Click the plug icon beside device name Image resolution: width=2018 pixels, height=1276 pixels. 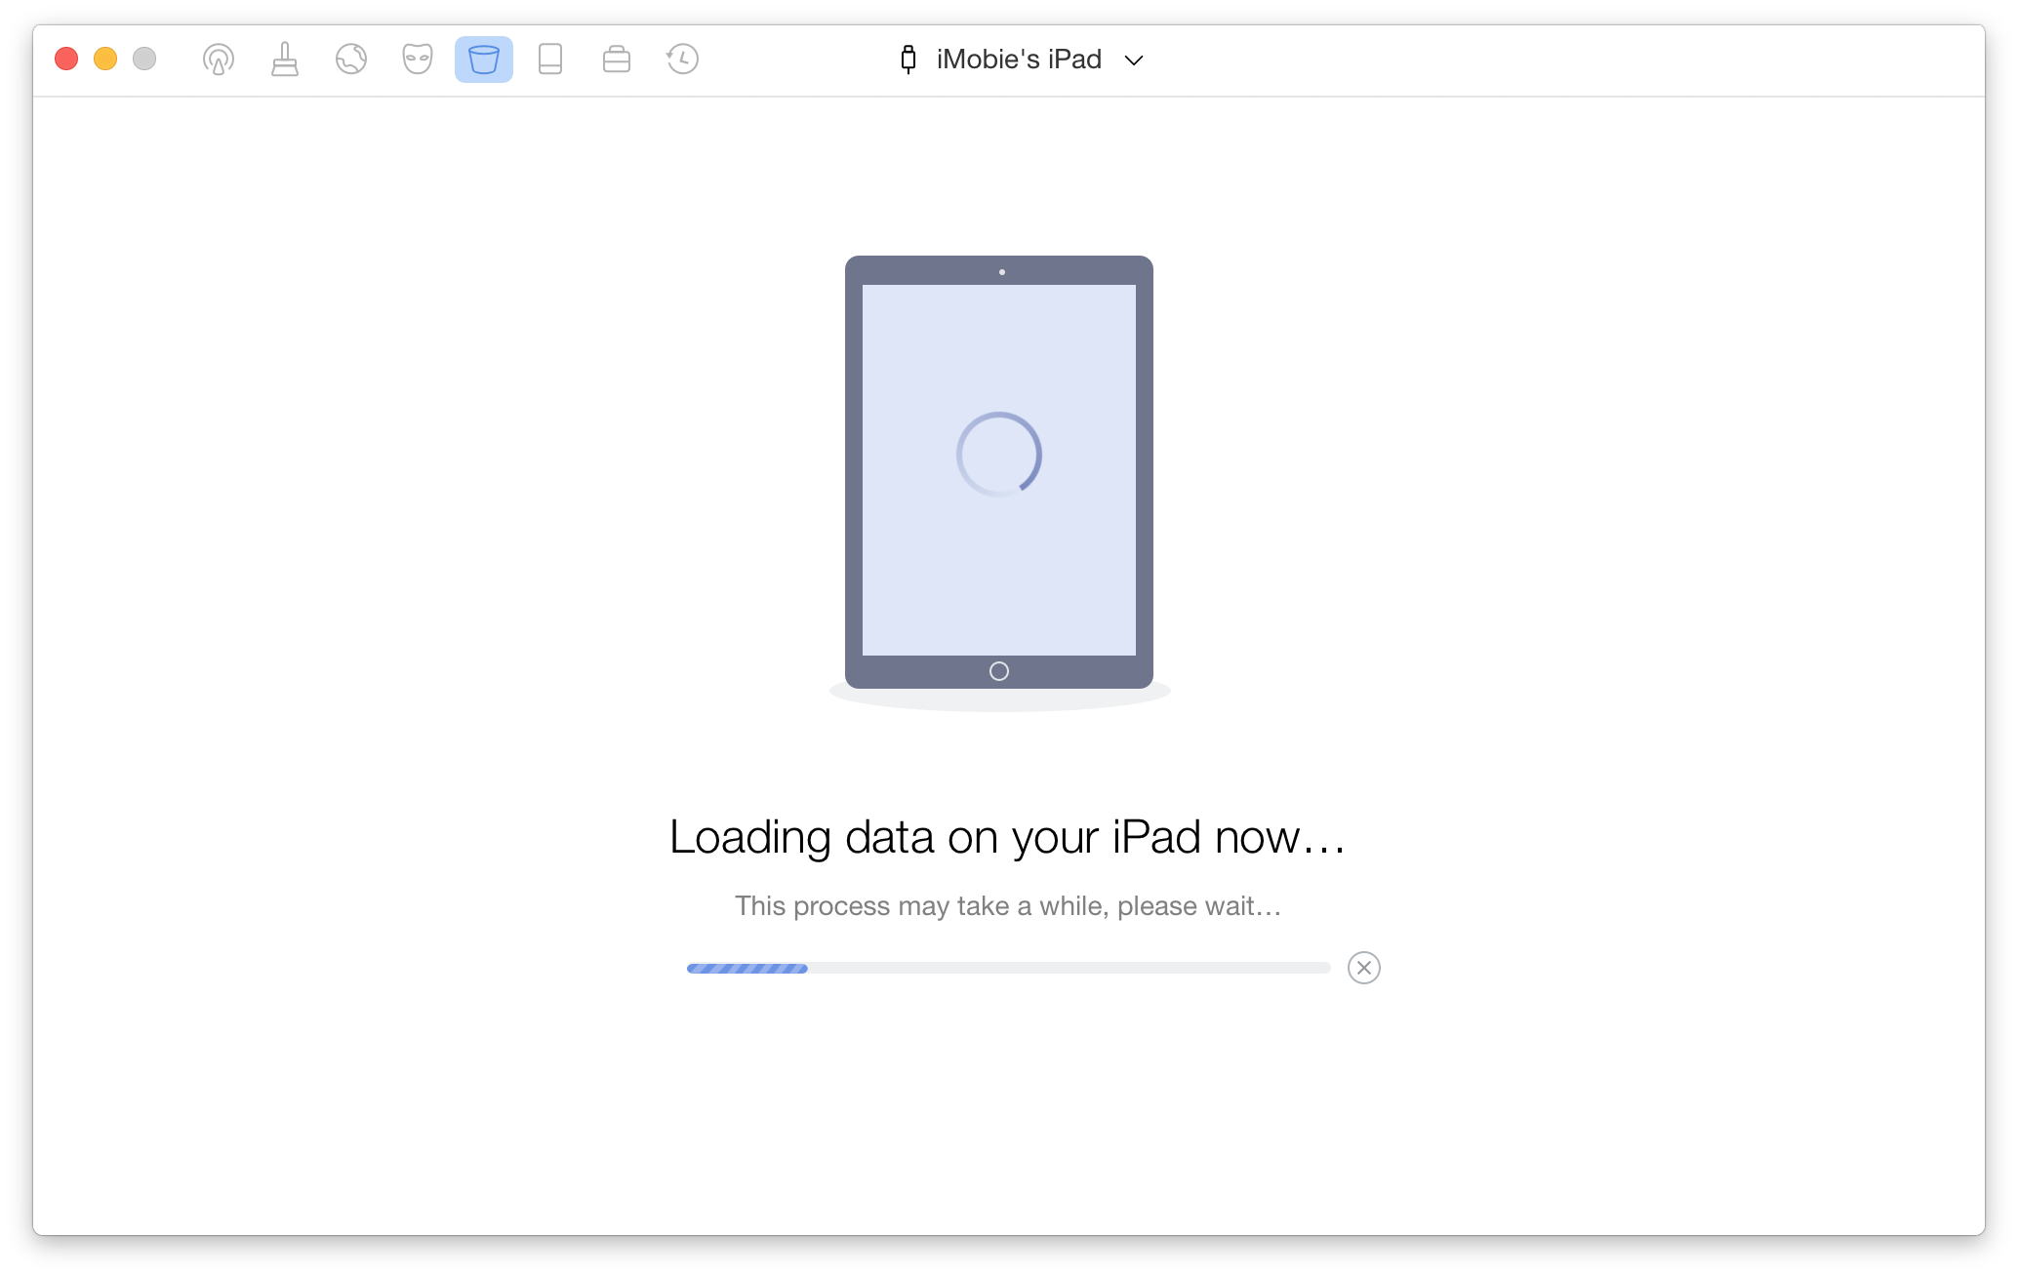point(908,60)
